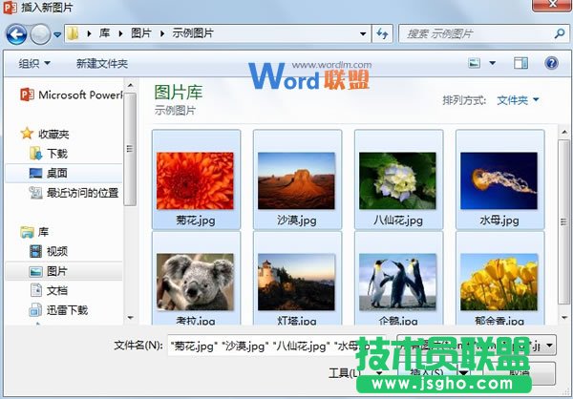The width and height of the screenshot is (573, 399).
Task: Click the magnifier search icon
Action: (560, 34)
